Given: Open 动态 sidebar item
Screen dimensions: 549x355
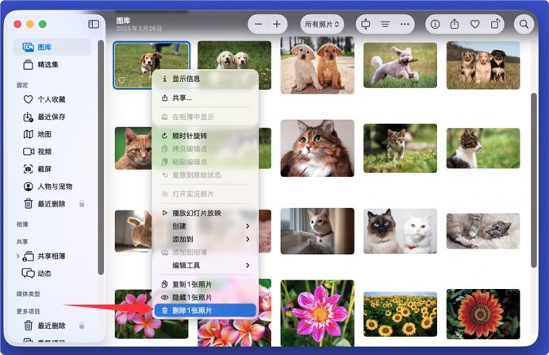Looking at the screenshot, I should tap(52, 273).
